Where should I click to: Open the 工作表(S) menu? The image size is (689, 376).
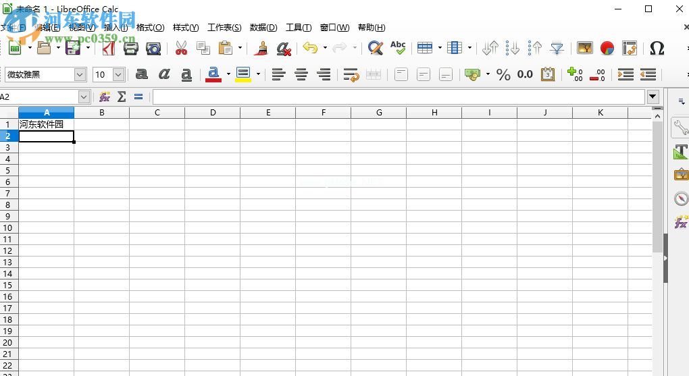coord(224,28)
